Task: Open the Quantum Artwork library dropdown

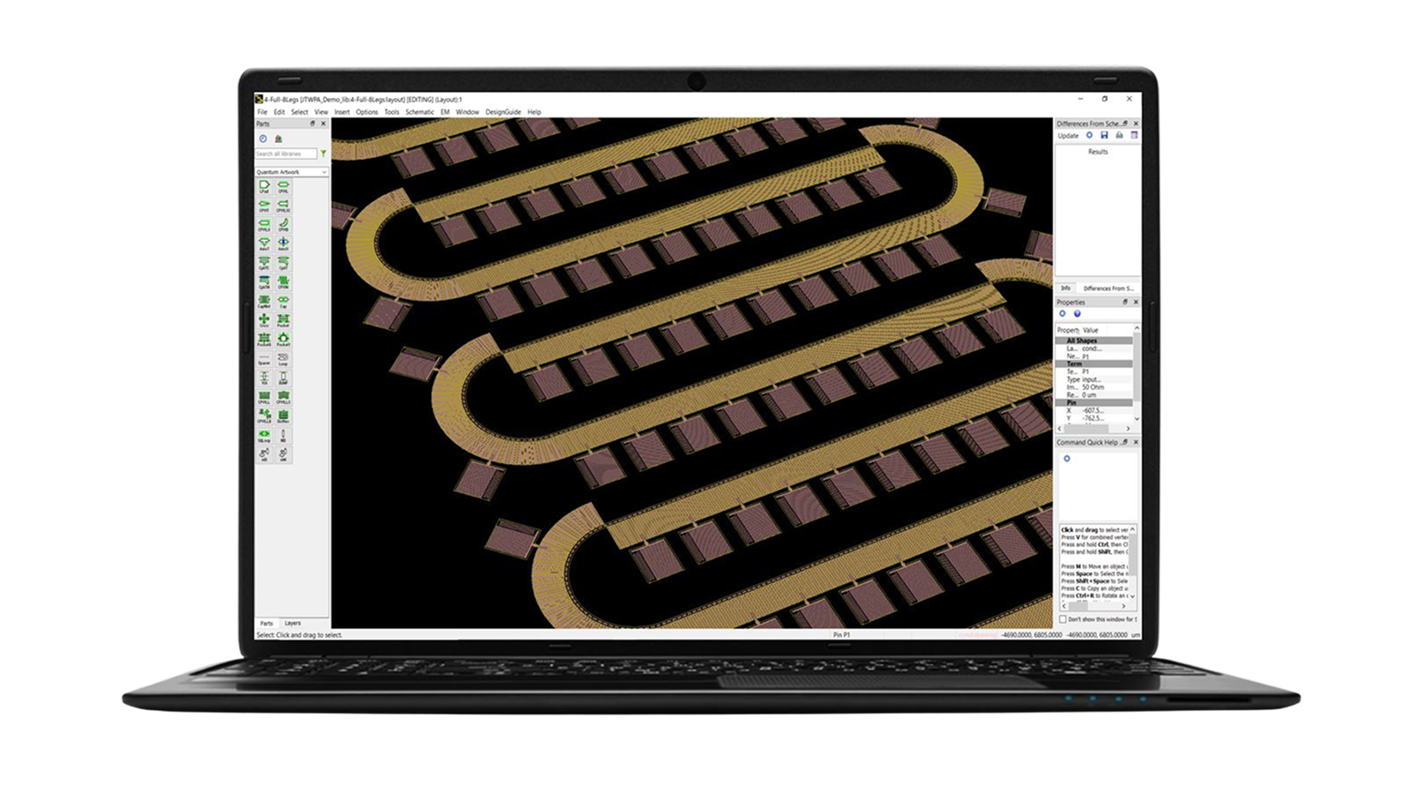Action: 291,172
